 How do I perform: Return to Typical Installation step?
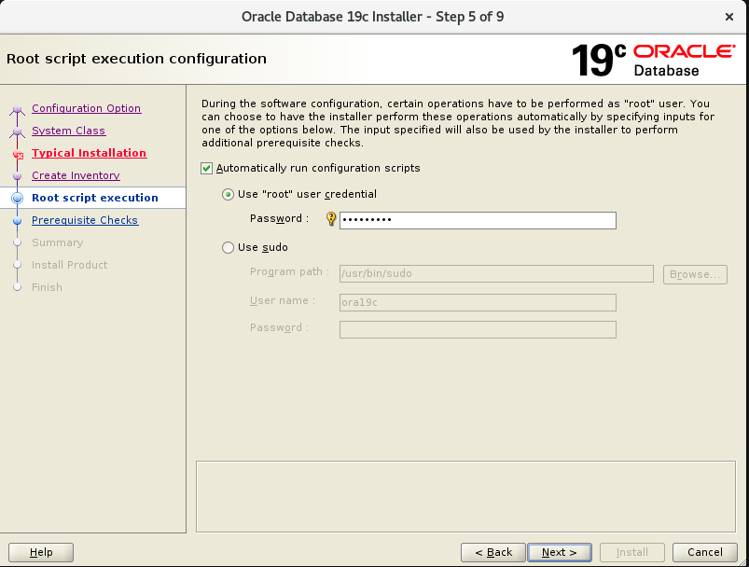click(x=90, y=153)
